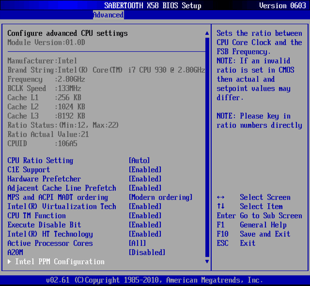Click Module Version:01.0D text
The height and width of the screenshot is (286, 310).
tap(46, 42)
